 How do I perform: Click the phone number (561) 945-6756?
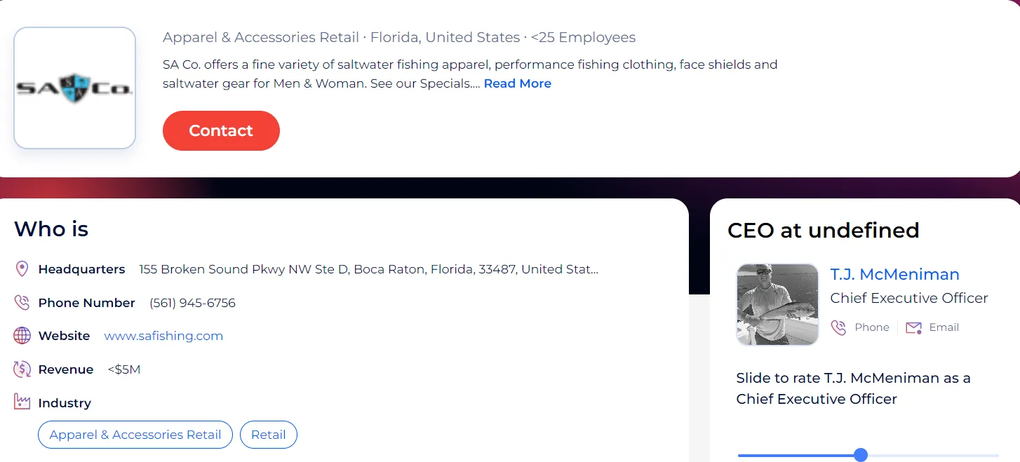click(x=192, y=303)
